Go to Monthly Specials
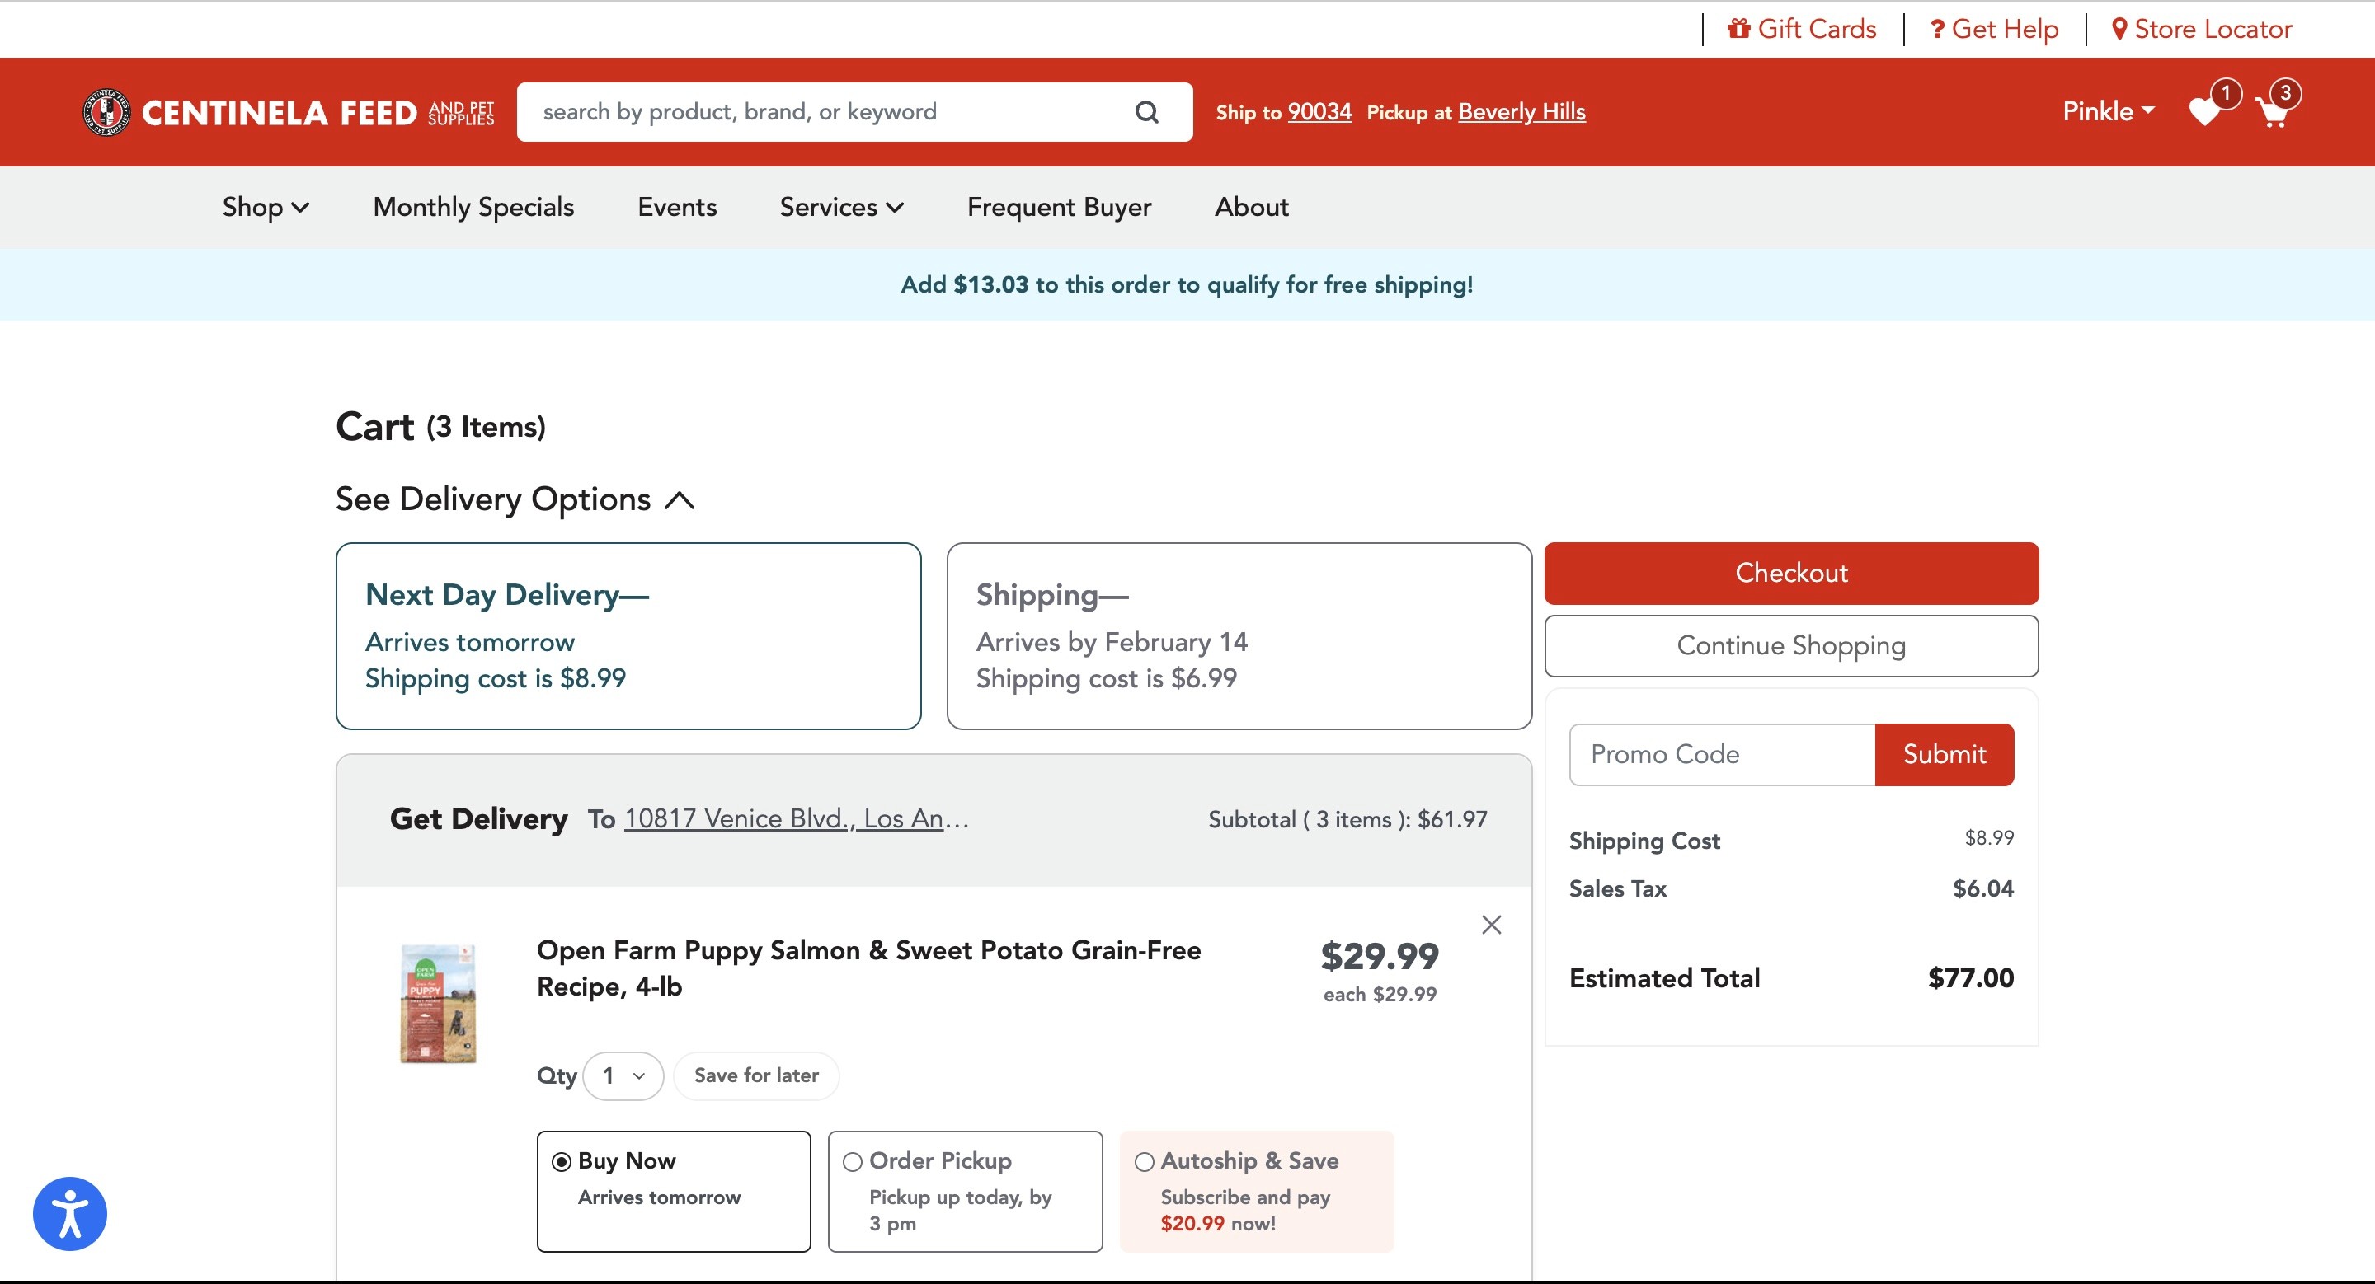Image resolution: width=2375 pixels, height=1284 pixels. tap(473, 207)
